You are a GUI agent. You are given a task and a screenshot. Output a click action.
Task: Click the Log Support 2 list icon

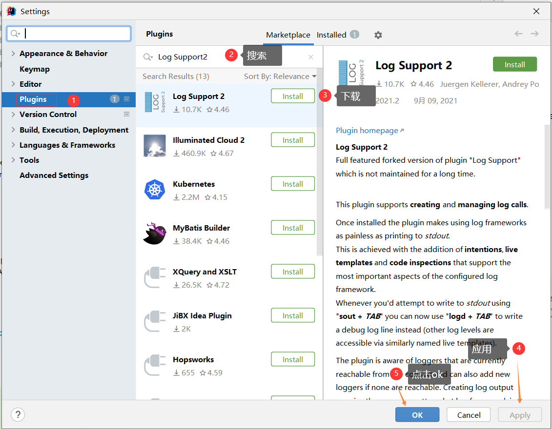point(155,102)
